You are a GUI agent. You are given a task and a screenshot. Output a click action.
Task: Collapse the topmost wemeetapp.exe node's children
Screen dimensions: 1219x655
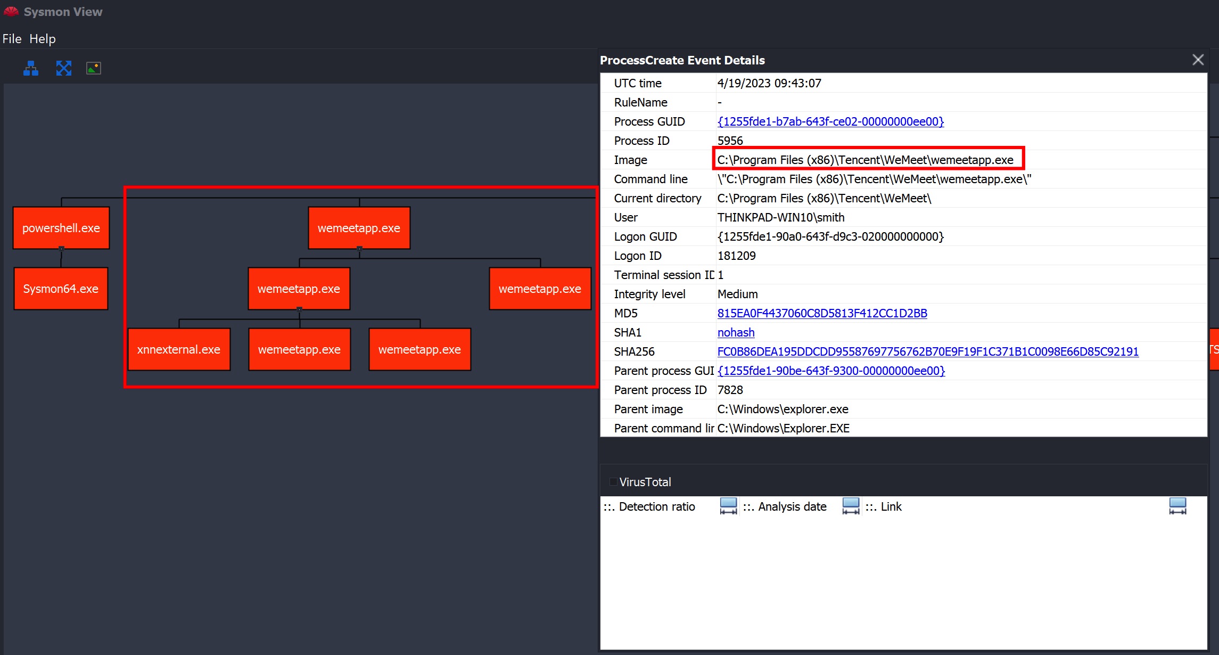[359, 249]
